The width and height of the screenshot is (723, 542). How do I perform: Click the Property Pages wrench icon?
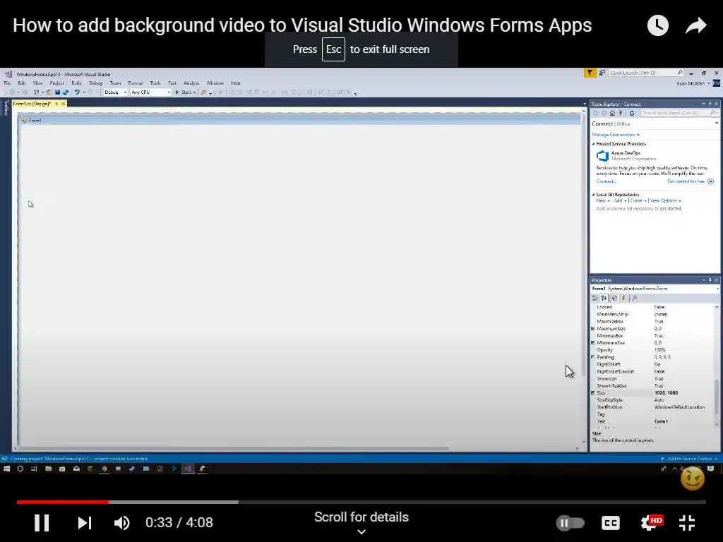pyautogui.click(x=635, y=299)
